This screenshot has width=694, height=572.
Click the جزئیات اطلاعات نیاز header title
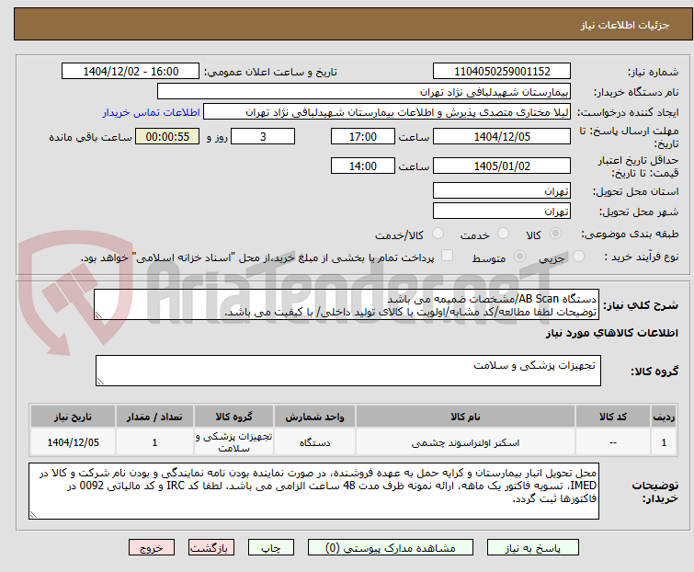pyautogui.click(x=624, y=25)
